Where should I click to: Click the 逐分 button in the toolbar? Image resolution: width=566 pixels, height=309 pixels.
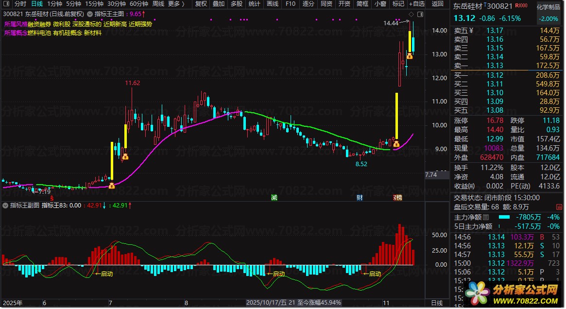coord(309,3)
